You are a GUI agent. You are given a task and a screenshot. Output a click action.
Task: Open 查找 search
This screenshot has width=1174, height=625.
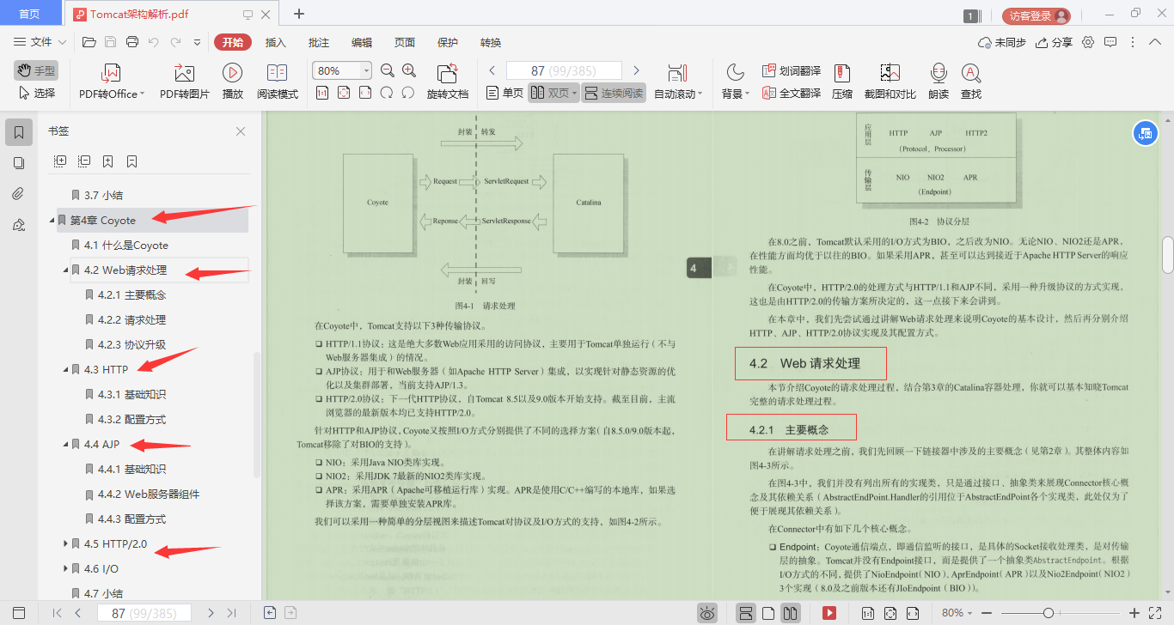click(x=971, y=81)
